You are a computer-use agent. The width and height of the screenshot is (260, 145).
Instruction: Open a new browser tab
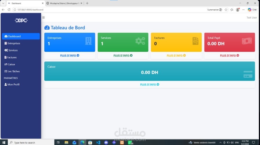click(x=87, y=3)
